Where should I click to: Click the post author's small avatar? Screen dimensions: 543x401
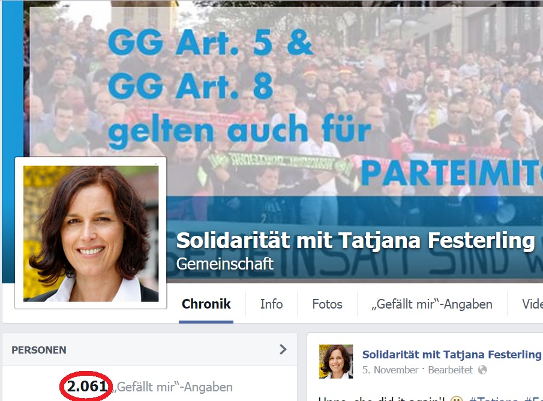(x=336, y=361)
